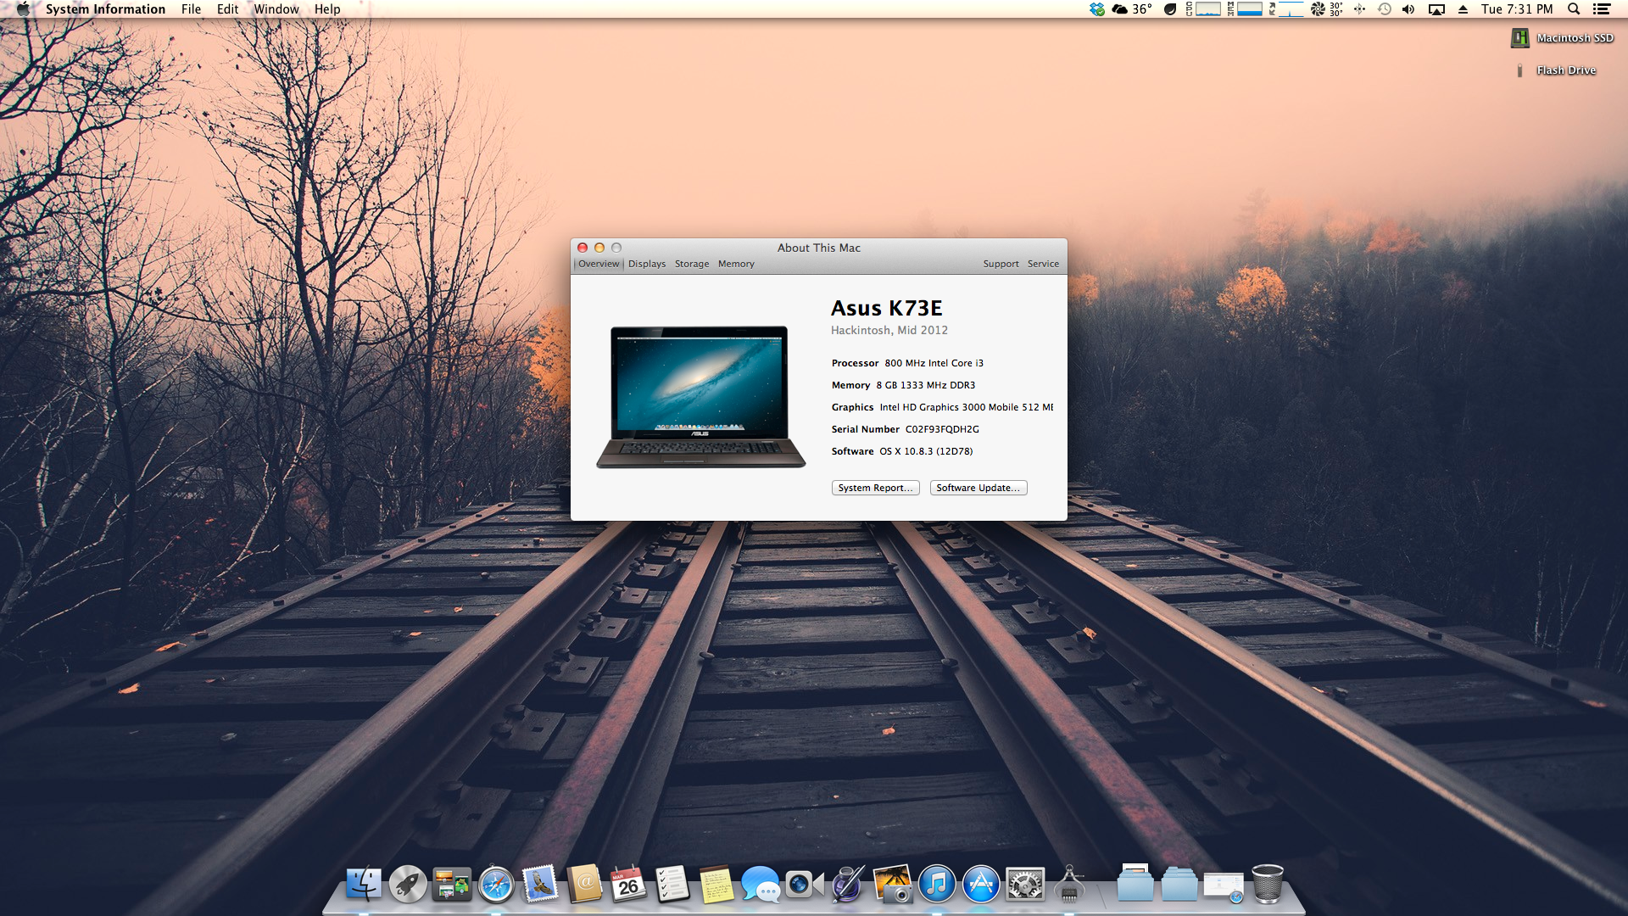Minimize the About This Mac window
Image resolution: width=1628 pixels, height=916 pixels.
coord(599,248)
